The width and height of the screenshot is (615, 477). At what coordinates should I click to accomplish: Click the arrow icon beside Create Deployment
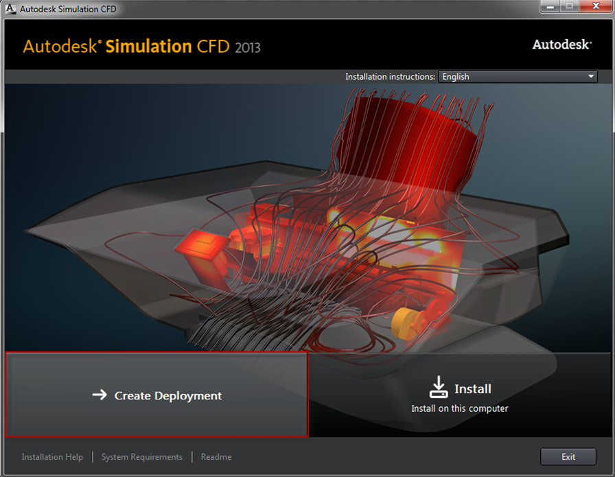pos(100,395)
